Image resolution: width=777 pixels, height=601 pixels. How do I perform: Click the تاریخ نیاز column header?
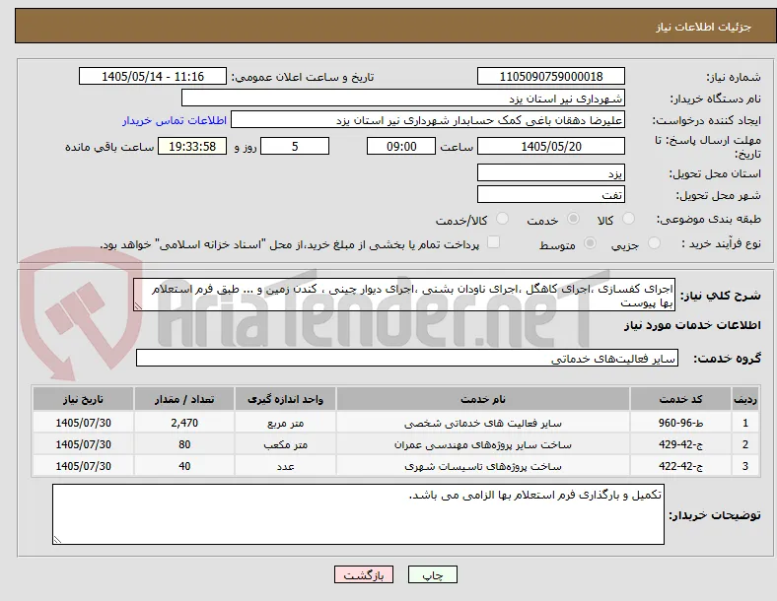83,399
